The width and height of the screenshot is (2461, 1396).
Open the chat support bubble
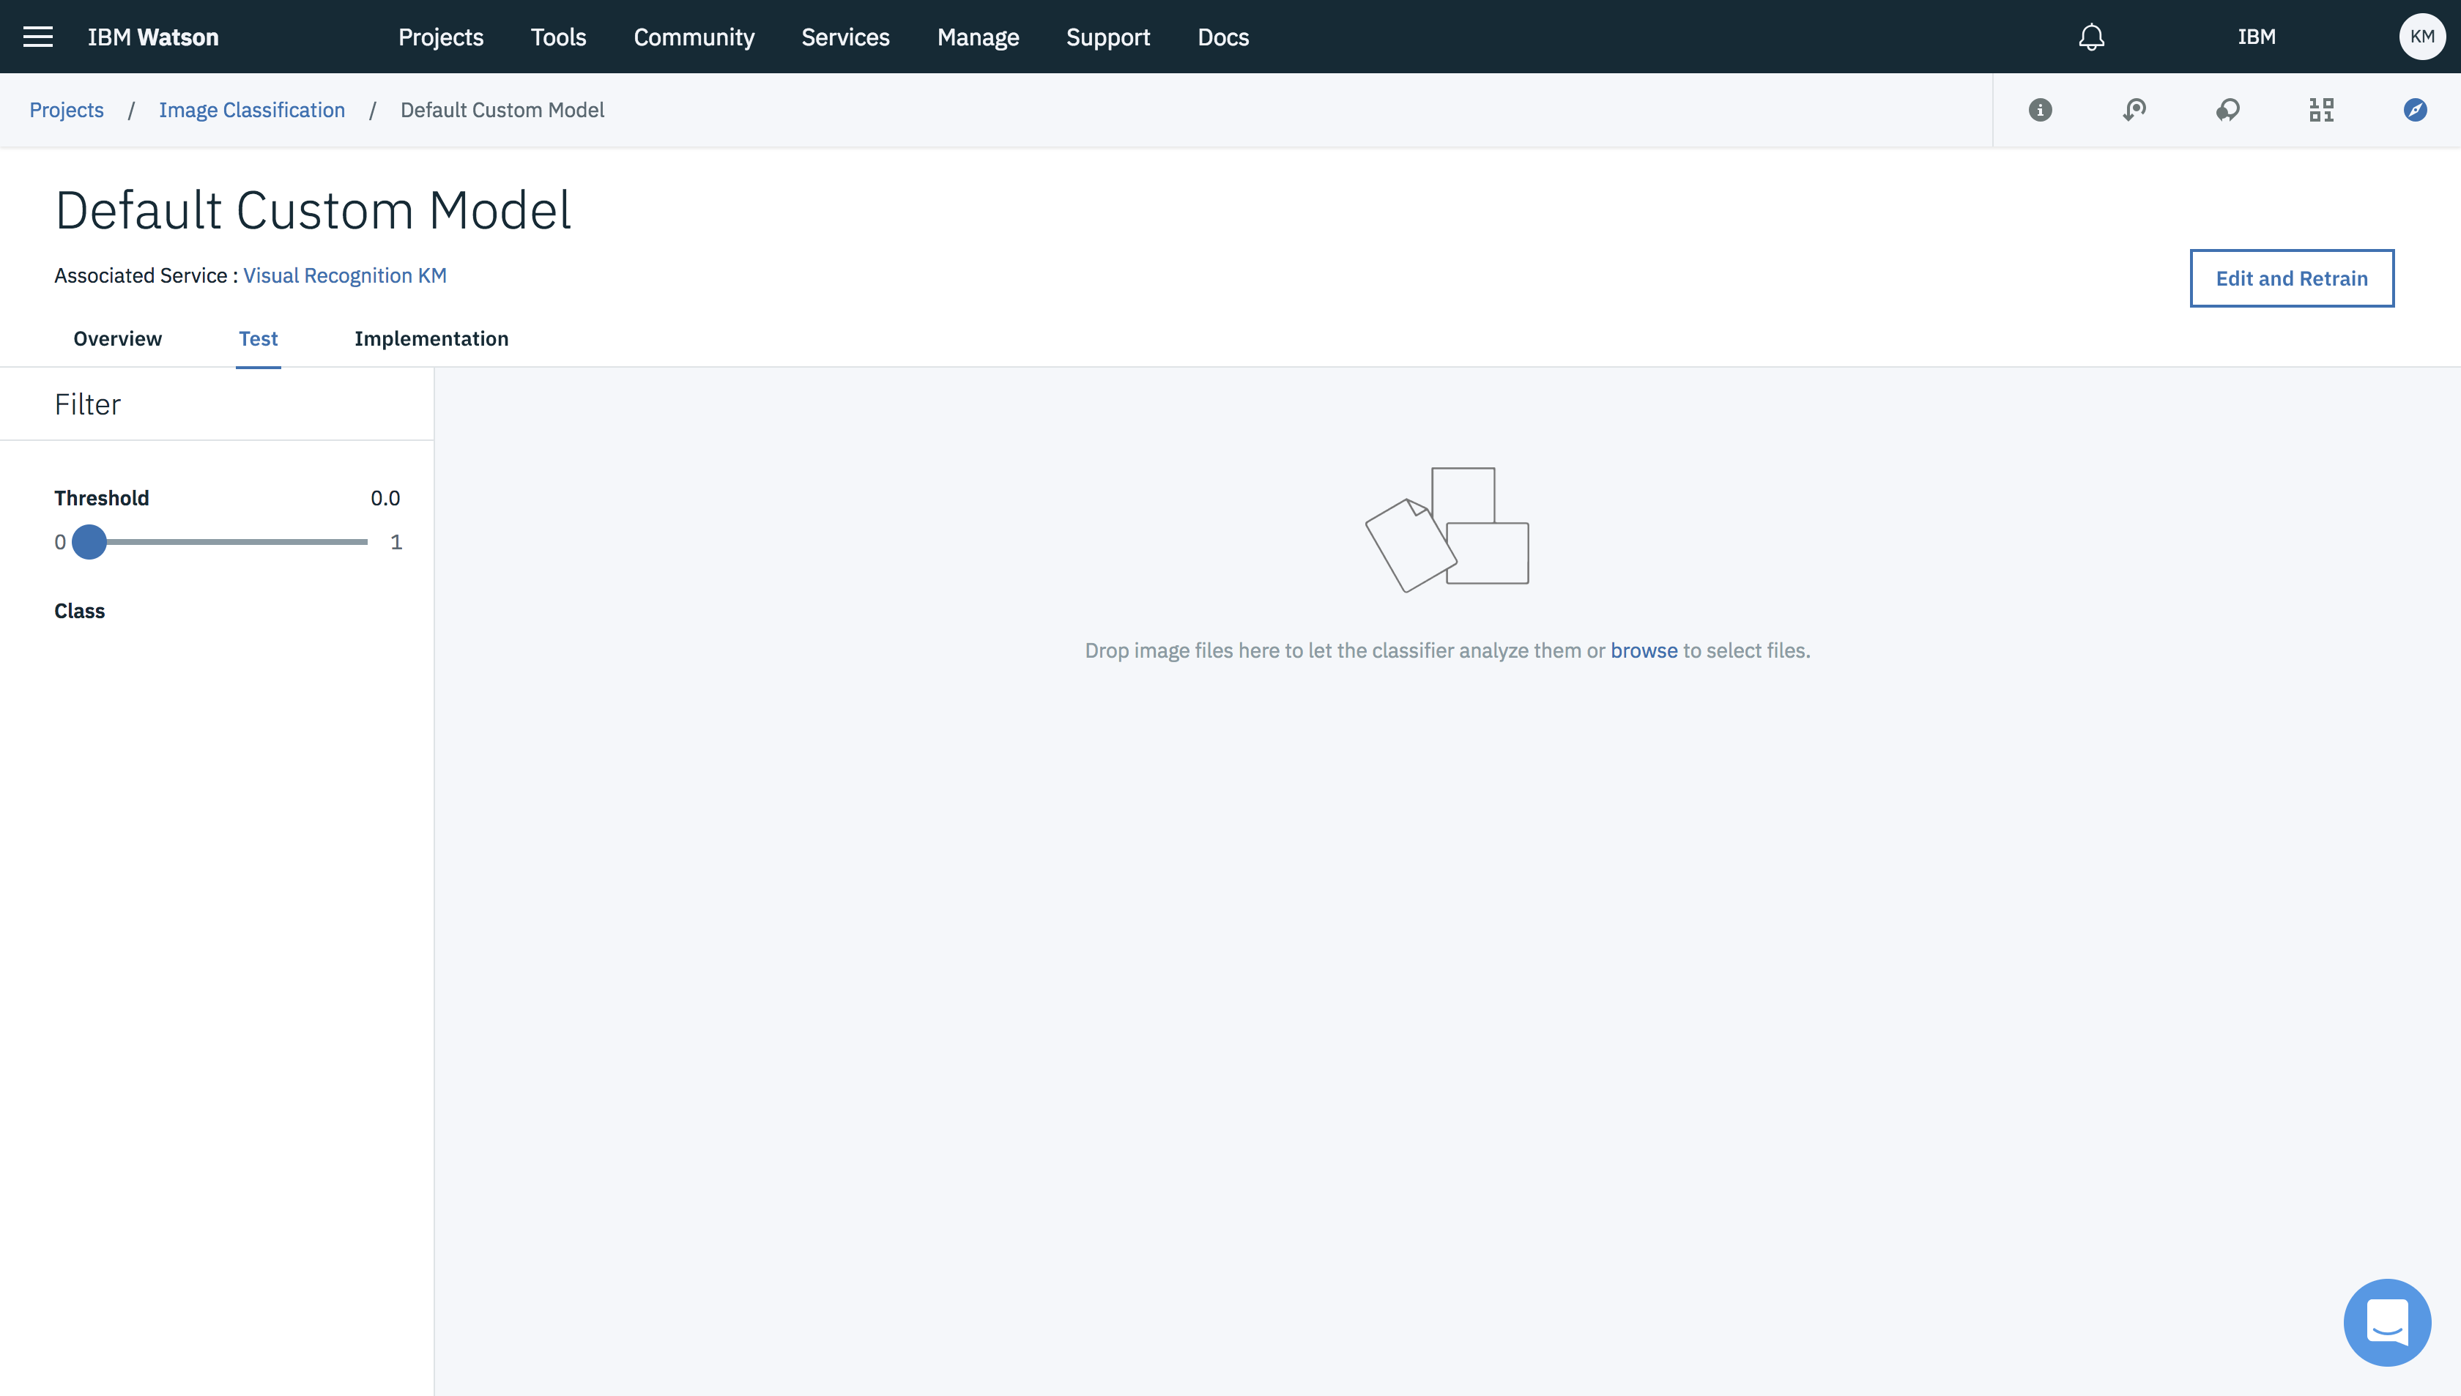pyautogui.click(x=2386, y=1321)
